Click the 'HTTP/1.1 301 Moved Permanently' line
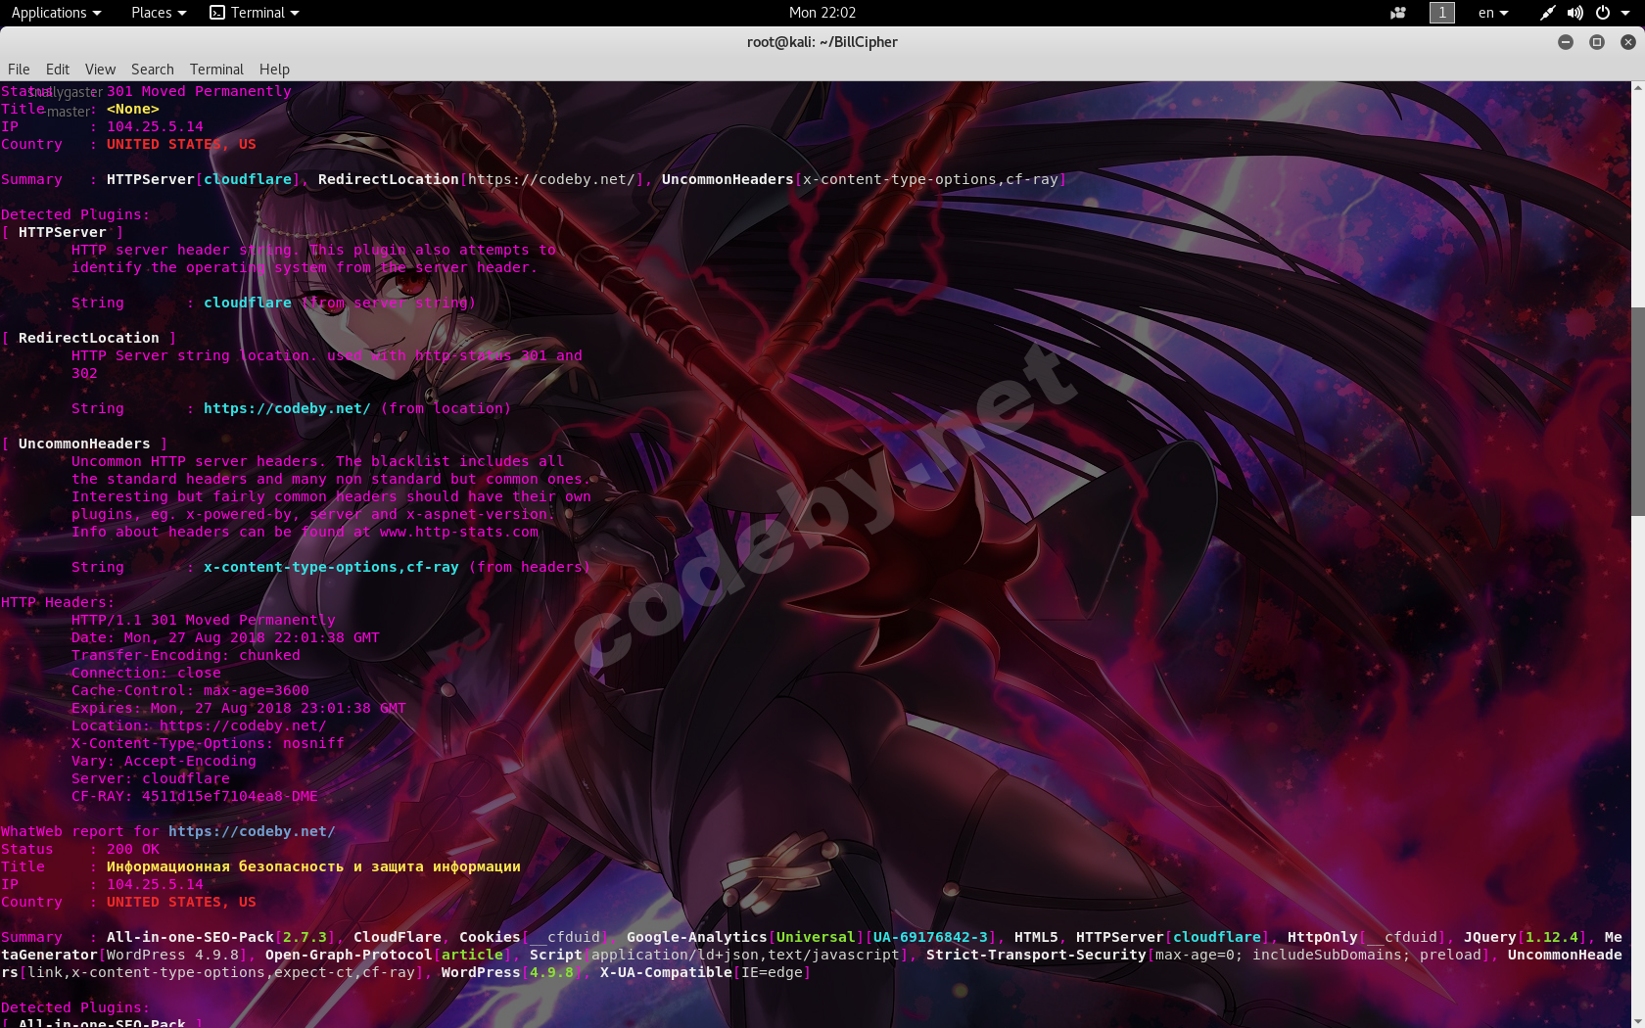The width and height of the screenshot is (1645, 1028). [204, 620]
